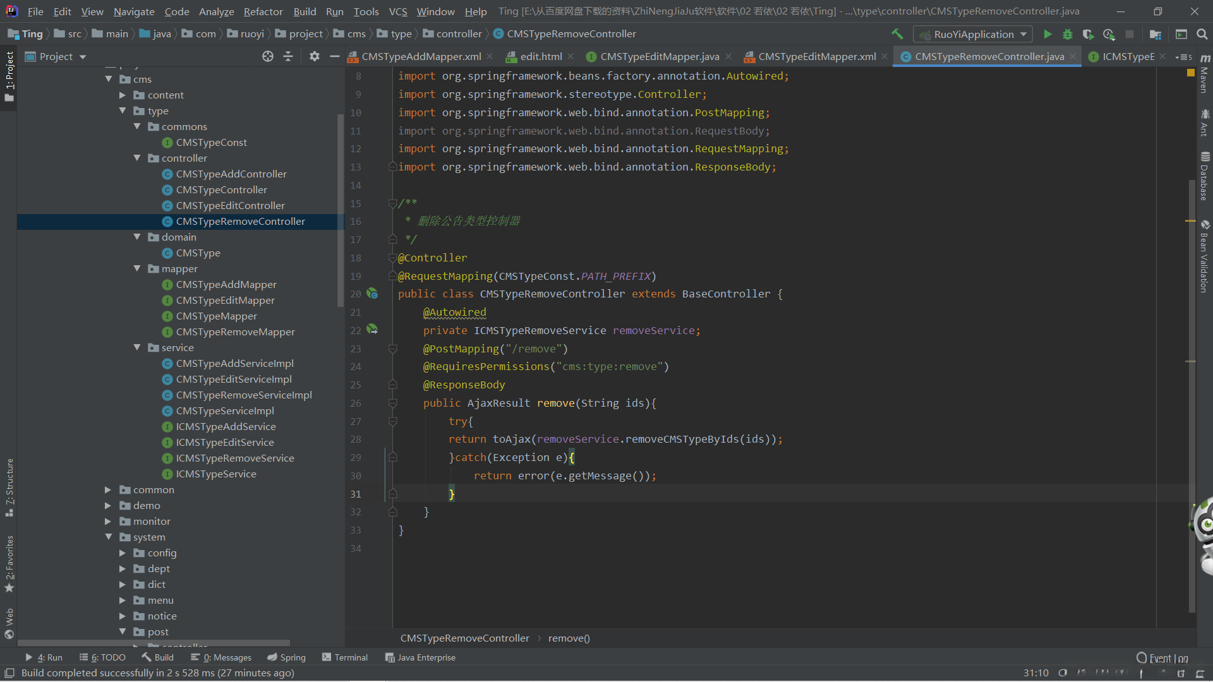Click the Search Everywhere magnifier icon

pos(1202,34)
